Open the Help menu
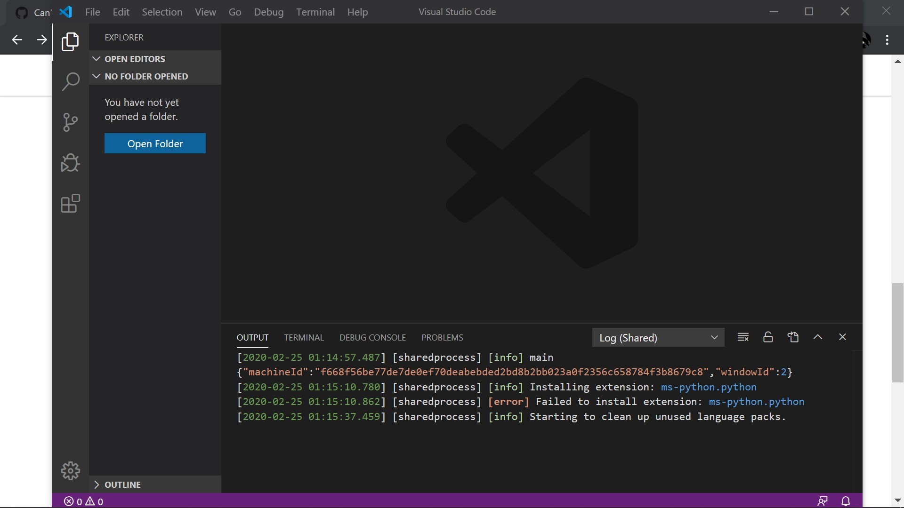This screenshot has width=904, height=508. (x=357, y=12)
